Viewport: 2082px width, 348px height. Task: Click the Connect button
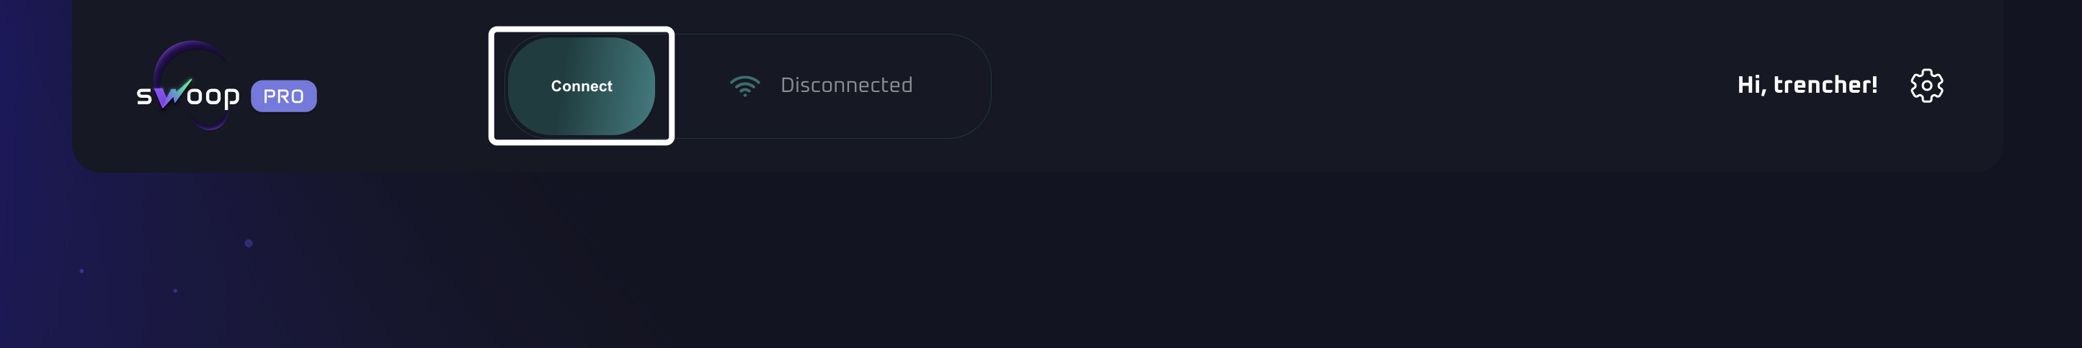(x=581, y=86)
